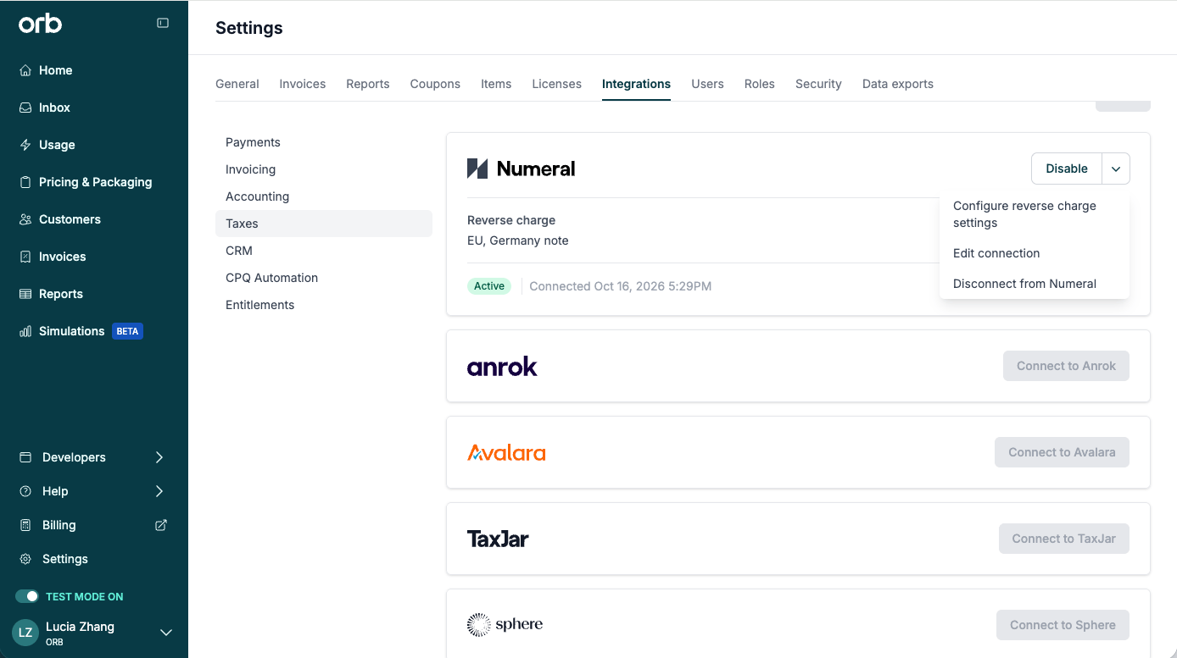Open the Inbox tray icon
This screenshot has width=1177, height=658.
(x=25, y=108)
